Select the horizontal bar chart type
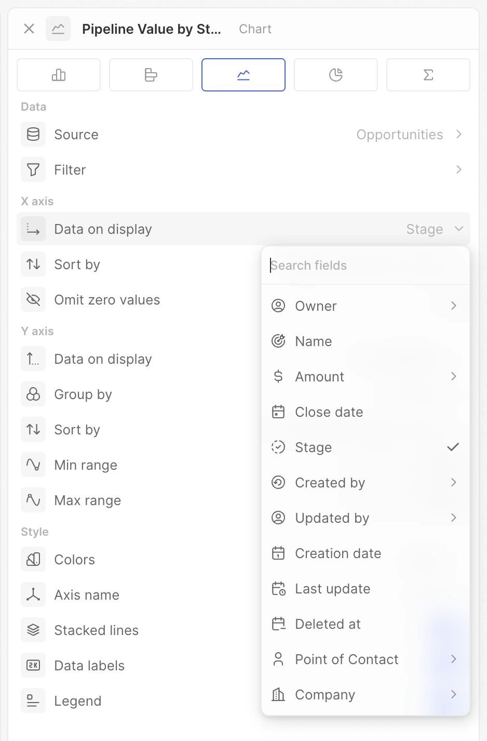The height and width of the screenshot is (741, 487). tap(151, 75)
